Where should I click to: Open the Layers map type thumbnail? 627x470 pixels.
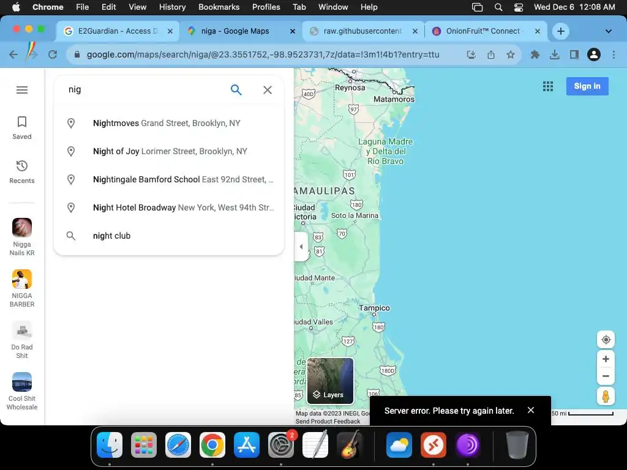330,381
